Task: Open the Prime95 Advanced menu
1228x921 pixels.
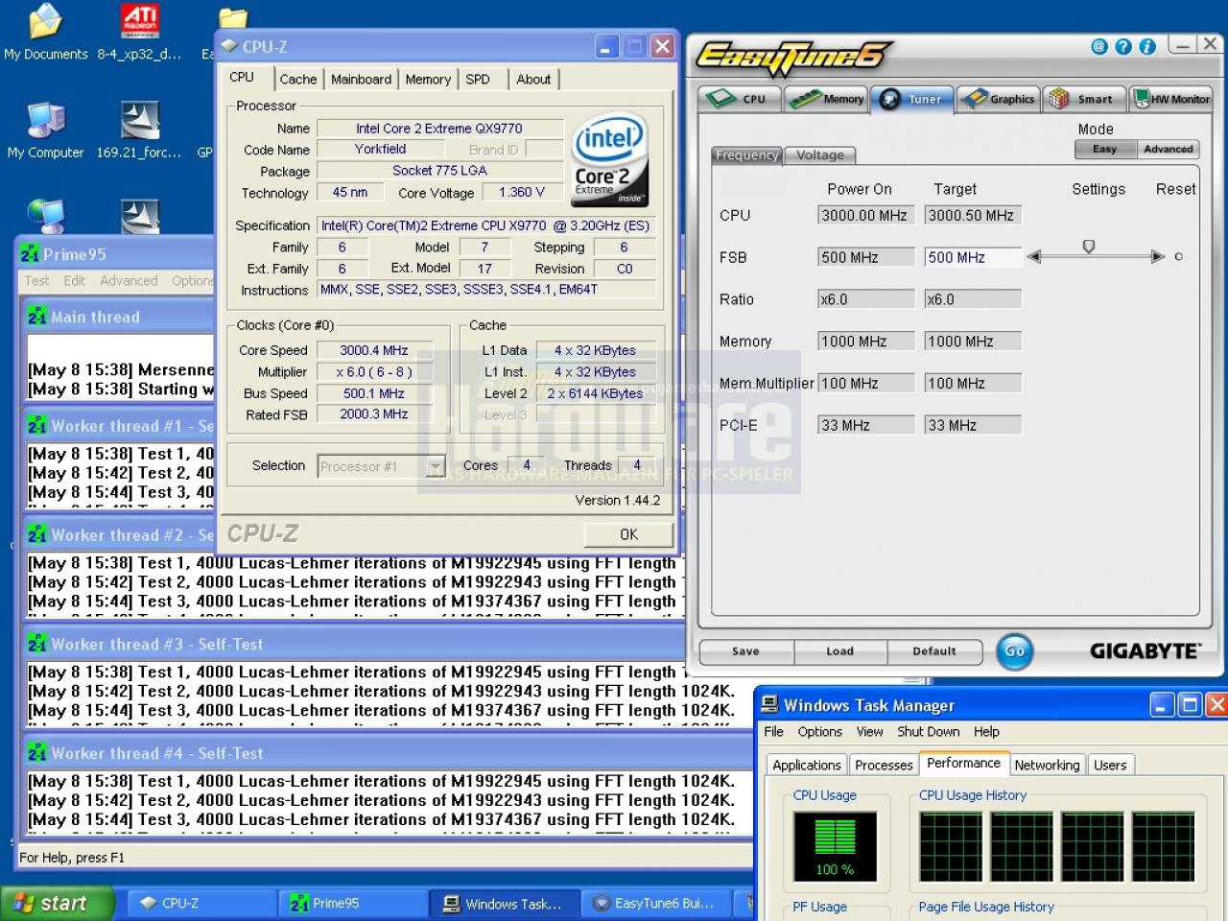Action: tap(129, 280)
